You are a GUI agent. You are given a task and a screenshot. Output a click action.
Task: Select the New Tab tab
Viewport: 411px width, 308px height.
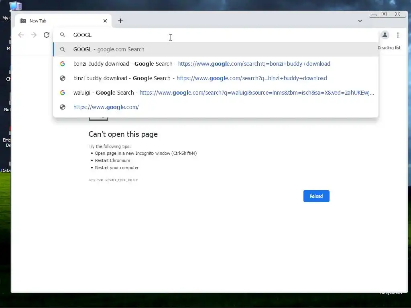point(63,21)
